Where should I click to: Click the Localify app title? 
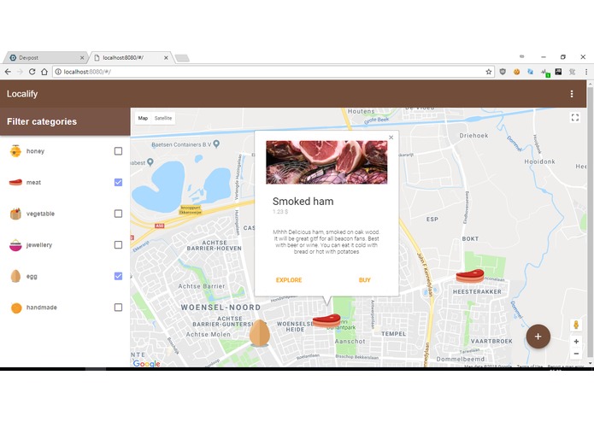click(x=22, y=94)
